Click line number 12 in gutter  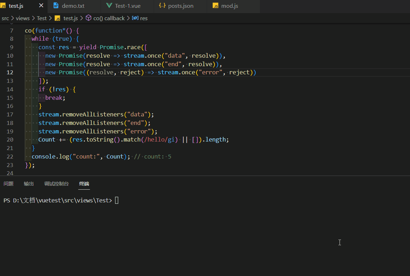tap(10, 73)
